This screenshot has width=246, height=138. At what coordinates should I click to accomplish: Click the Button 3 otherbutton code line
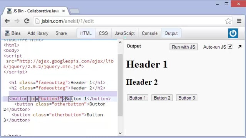[53, 117]
